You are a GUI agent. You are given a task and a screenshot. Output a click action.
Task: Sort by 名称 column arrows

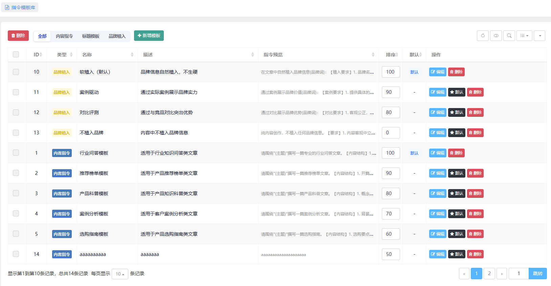[x=132, y=55]
